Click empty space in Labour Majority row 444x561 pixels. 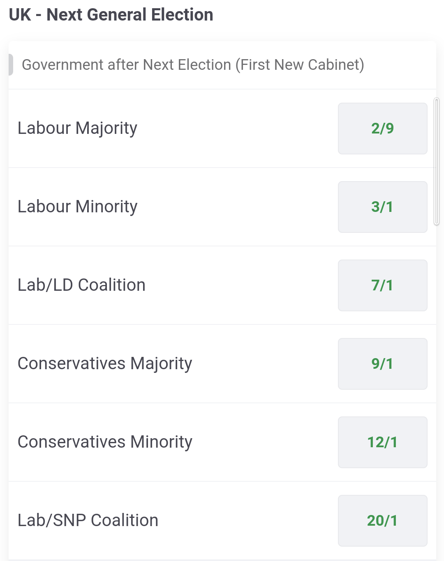[238, 129]
